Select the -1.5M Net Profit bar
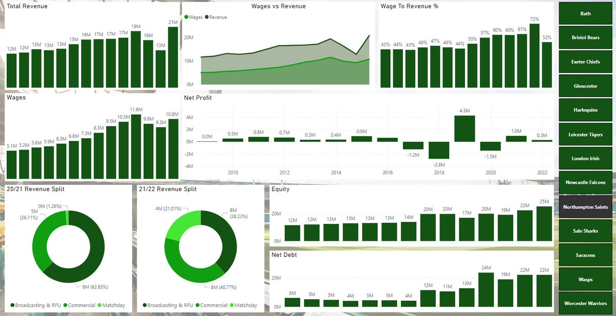 [490, 146]
